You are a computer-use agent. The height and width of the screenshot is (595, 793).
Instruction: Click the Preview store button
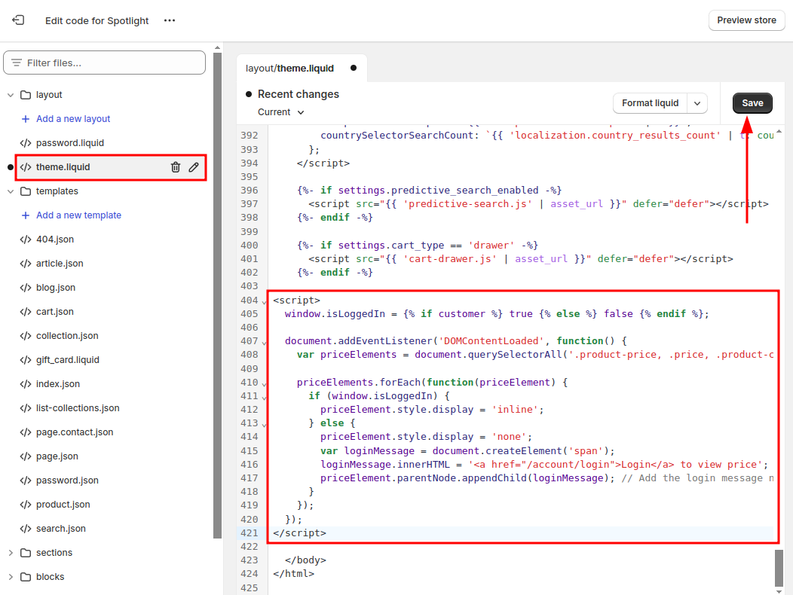(746, 20)
